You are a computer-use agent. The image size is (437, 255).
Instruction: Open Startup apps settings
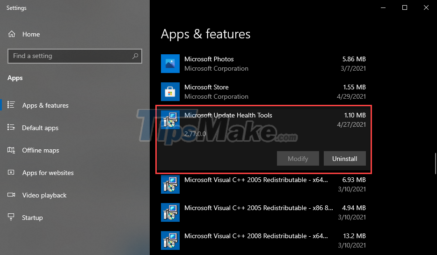[x=32, y=218]
